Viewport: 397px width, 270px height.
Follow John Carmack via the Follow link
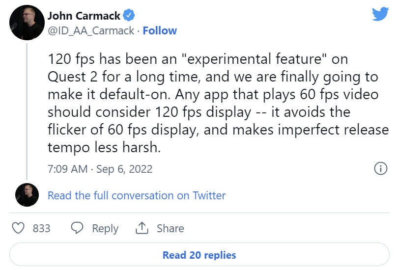tap(160, 30)
